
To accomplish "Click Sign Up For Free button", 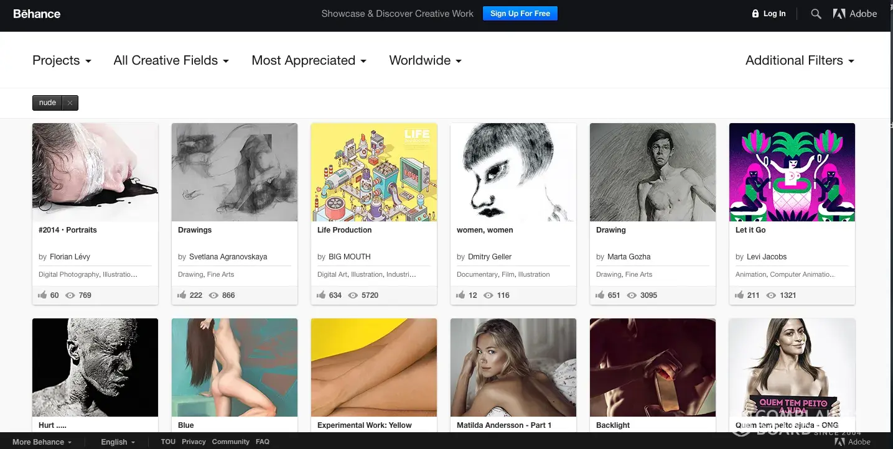I will click(x=520, y=14).
